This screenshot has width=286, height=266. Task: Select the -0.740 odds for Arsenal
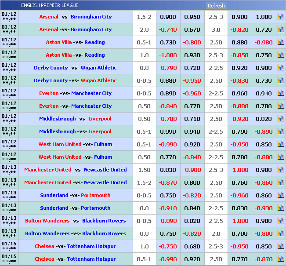point(168,29)
